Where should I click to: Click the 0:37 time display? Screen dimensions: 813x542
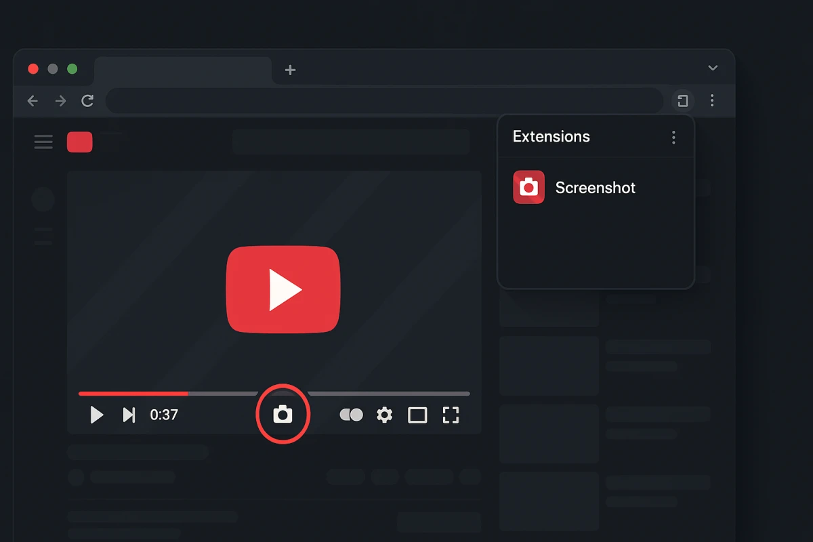pyautogui.click(x=164, y=415)
